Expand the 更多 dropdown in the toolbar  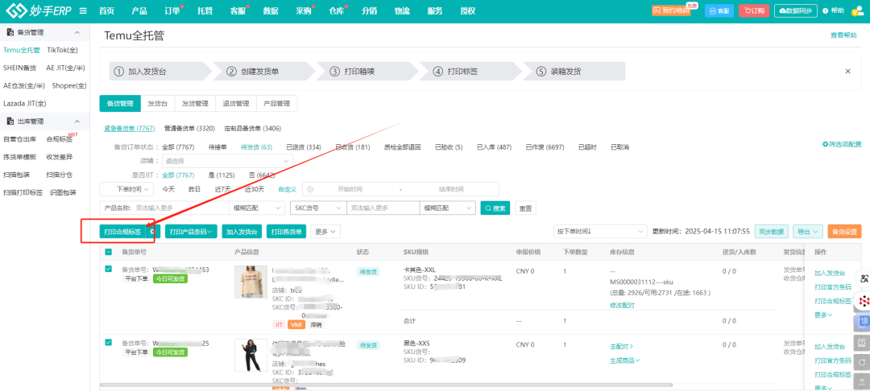[325, 232]
